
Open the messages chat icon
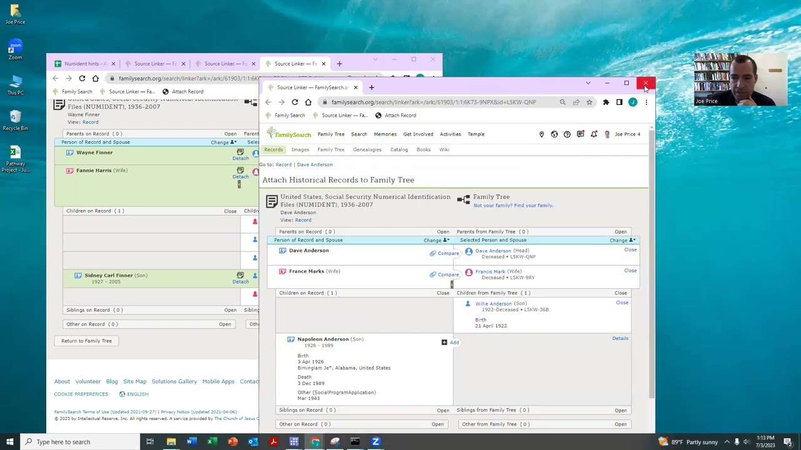pos(581,134)
